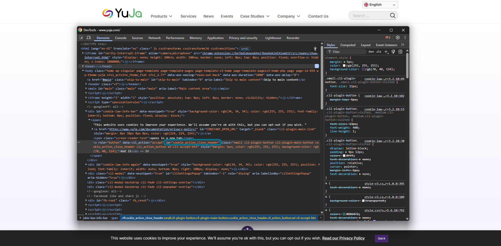Open the Company dropdown
The height and width of the screenshot is (246, 501).
point(289,16)
